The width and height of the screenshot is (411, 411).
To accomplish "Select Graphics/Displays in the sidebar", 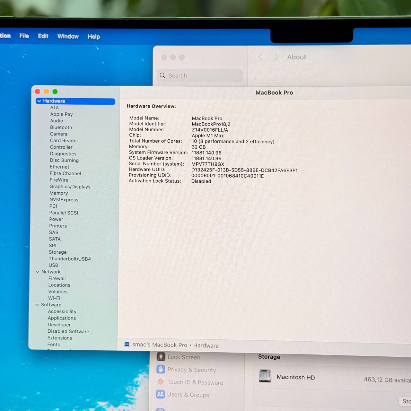I will pos(70,187).
